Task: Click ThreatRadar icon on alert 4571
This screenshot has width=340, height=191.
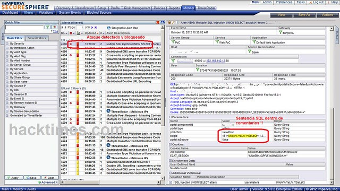Action: pos(108,158)
